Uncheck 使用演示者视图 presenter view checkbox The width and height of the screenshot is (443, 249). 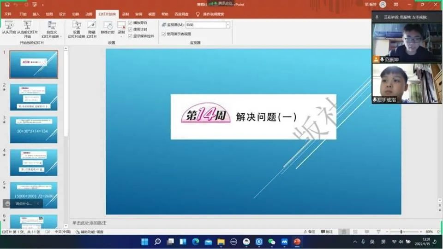point(164,34)
